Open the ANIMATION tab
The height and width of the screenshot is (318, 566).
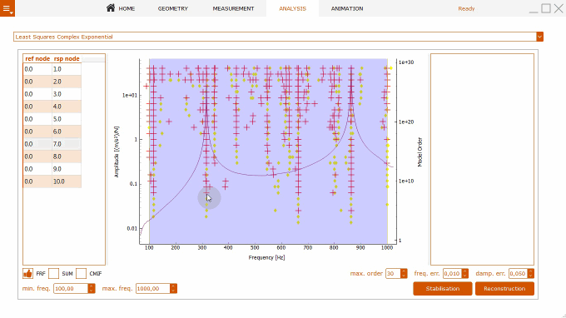[347, 8]
